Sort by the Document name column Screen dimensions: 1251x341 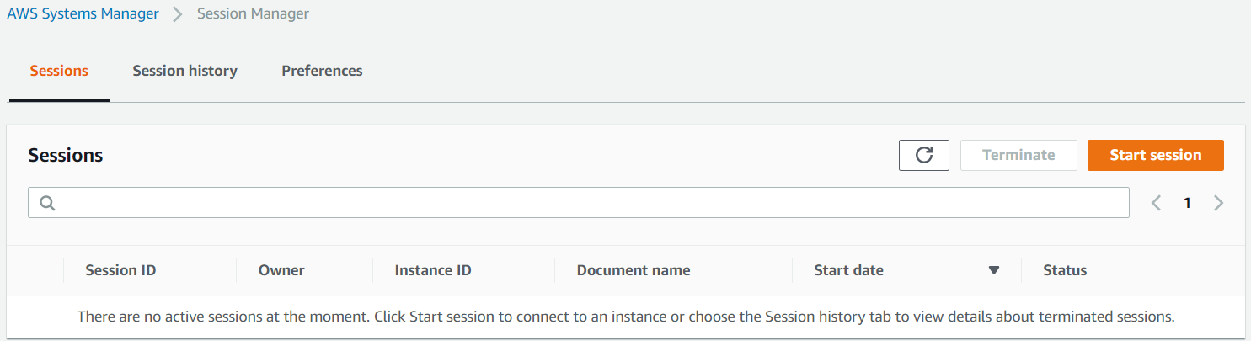click(634, 270)
